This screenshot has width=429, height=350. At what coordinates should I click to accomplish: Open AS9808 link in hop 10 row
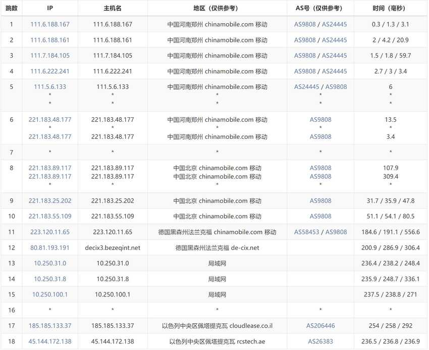click(x=320, y=216)
